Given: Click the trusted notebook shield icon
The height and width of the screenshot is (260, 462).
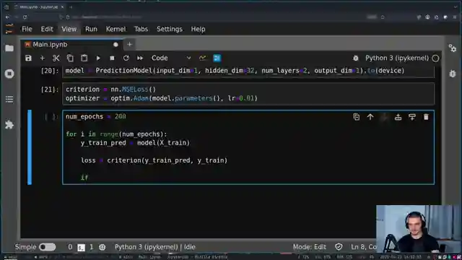Looking at the screenshot, I should [x=339, y=247].
